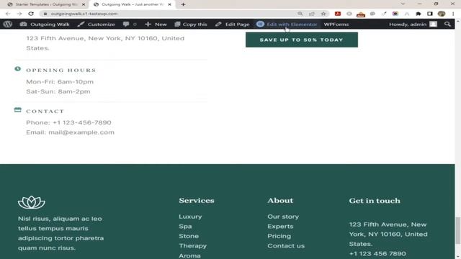Click the lotus logo in footer
Viewport: 461px width, 259px height.
pyautogui.click(x=32, y=202)
